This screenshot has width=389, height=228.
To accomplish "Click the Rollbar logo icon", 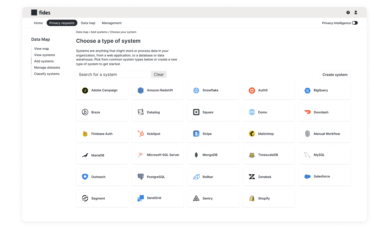I will coord(196,177).
